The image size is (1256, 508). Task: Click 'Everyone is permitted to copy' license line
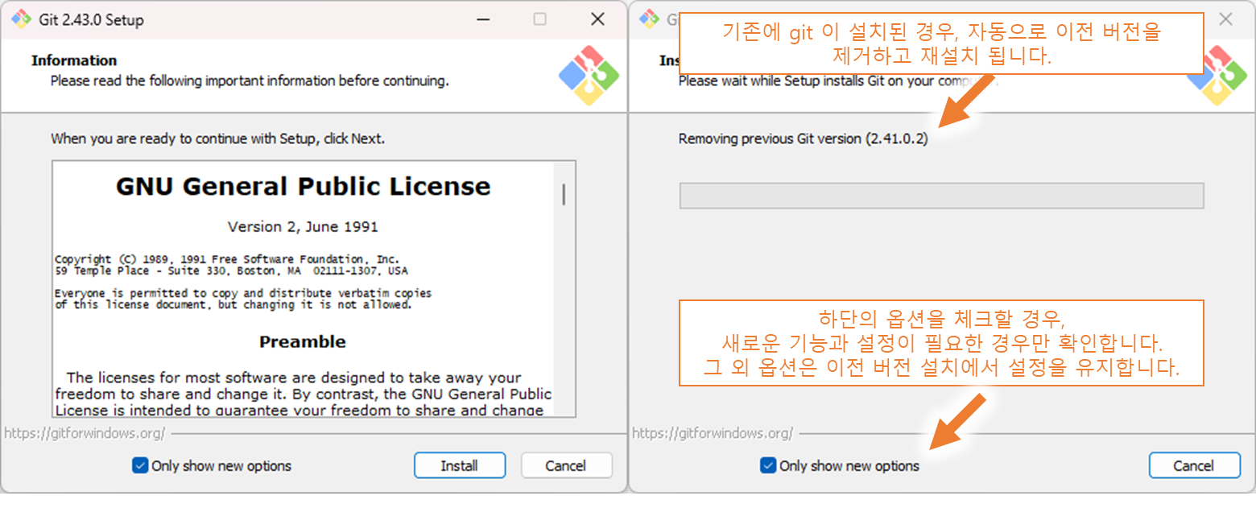click(243, 293)
